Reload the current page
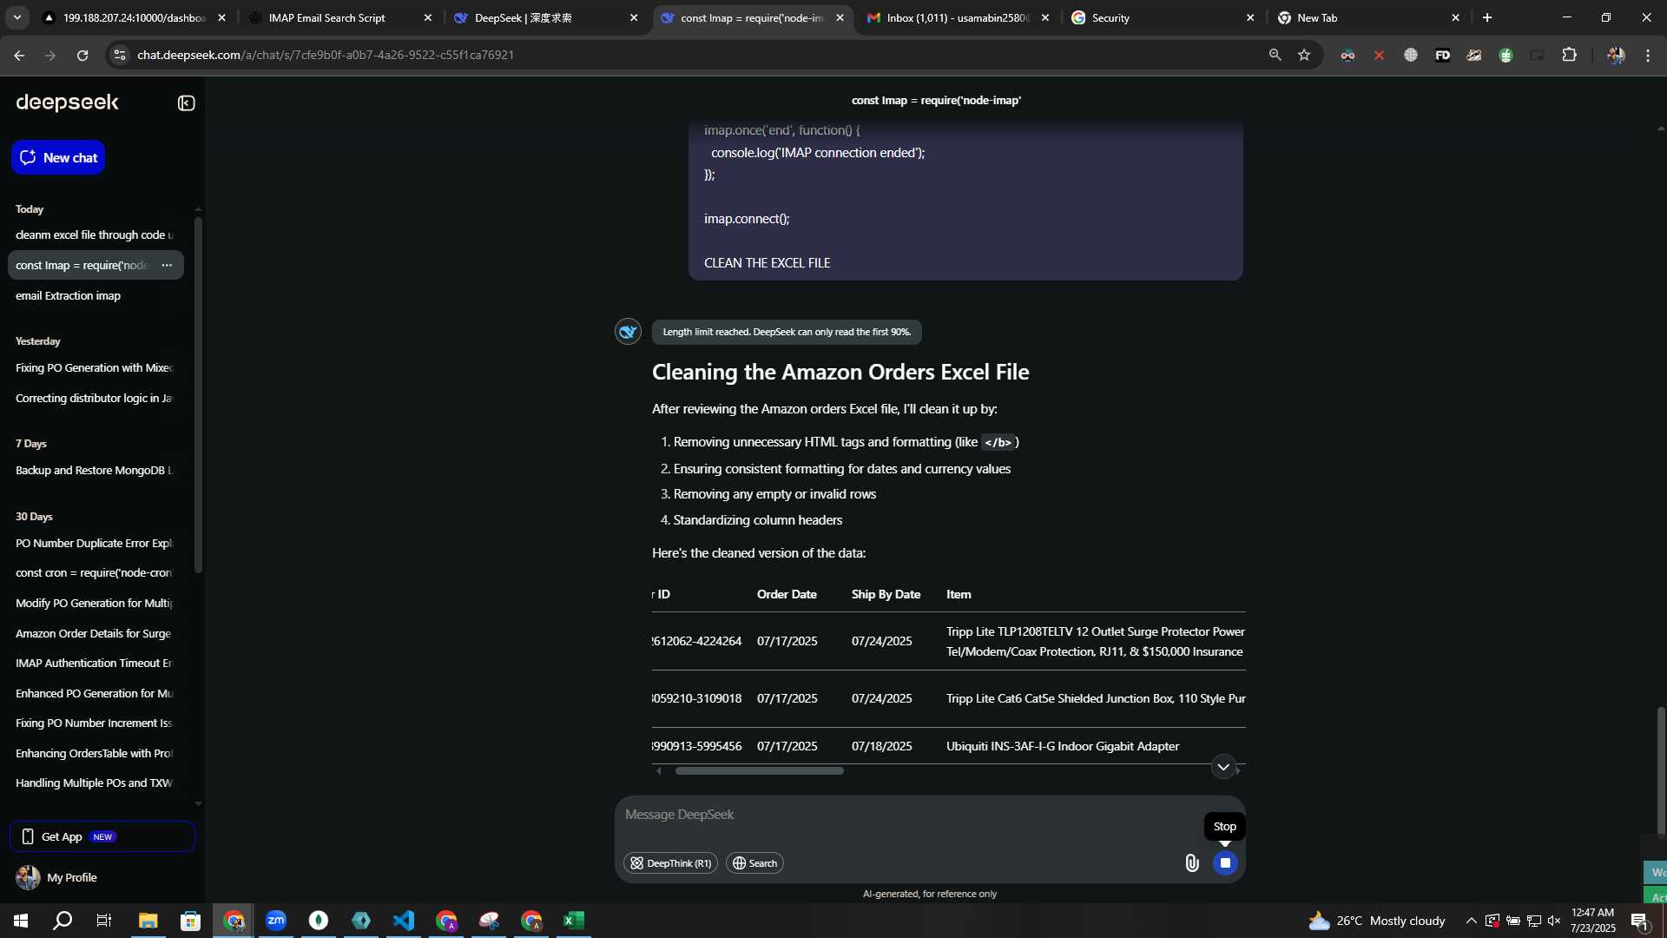The height and width of the screenshot is (938, 1667). (x=82, y=55)
